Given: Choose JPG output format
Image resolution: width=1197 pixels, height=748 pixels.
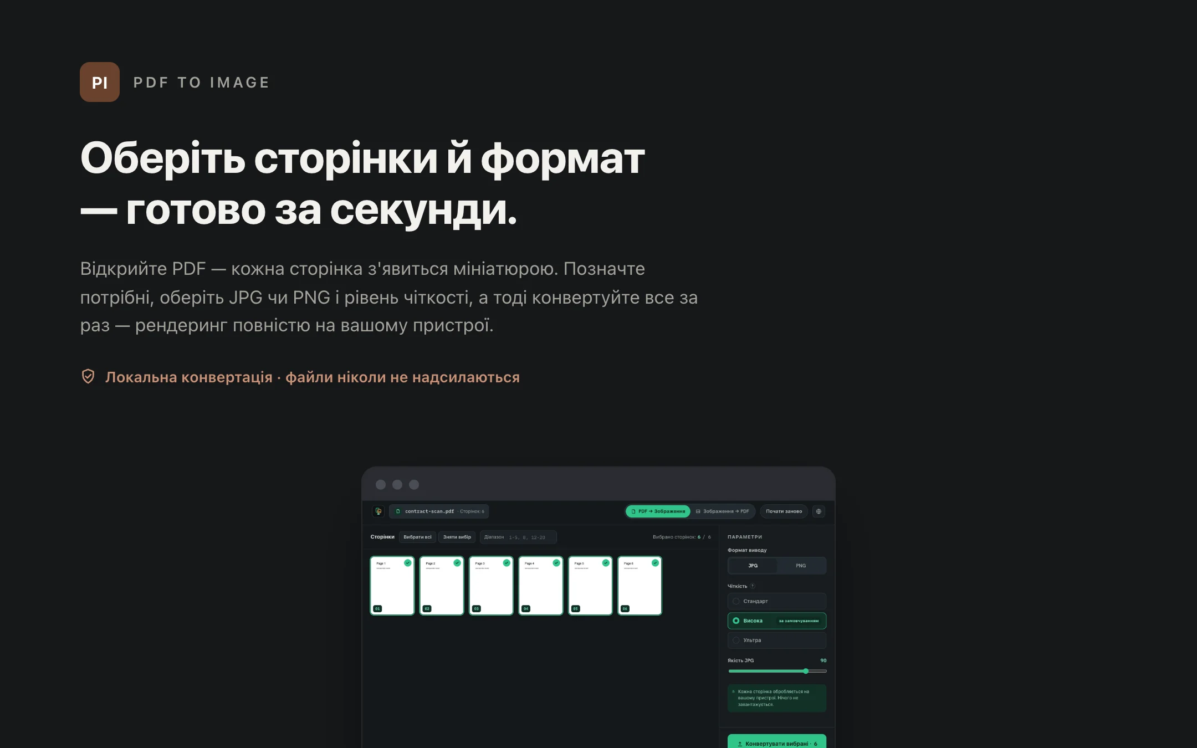Looking at the screenshot, I should pyautogui.click(x=753, y=566).
